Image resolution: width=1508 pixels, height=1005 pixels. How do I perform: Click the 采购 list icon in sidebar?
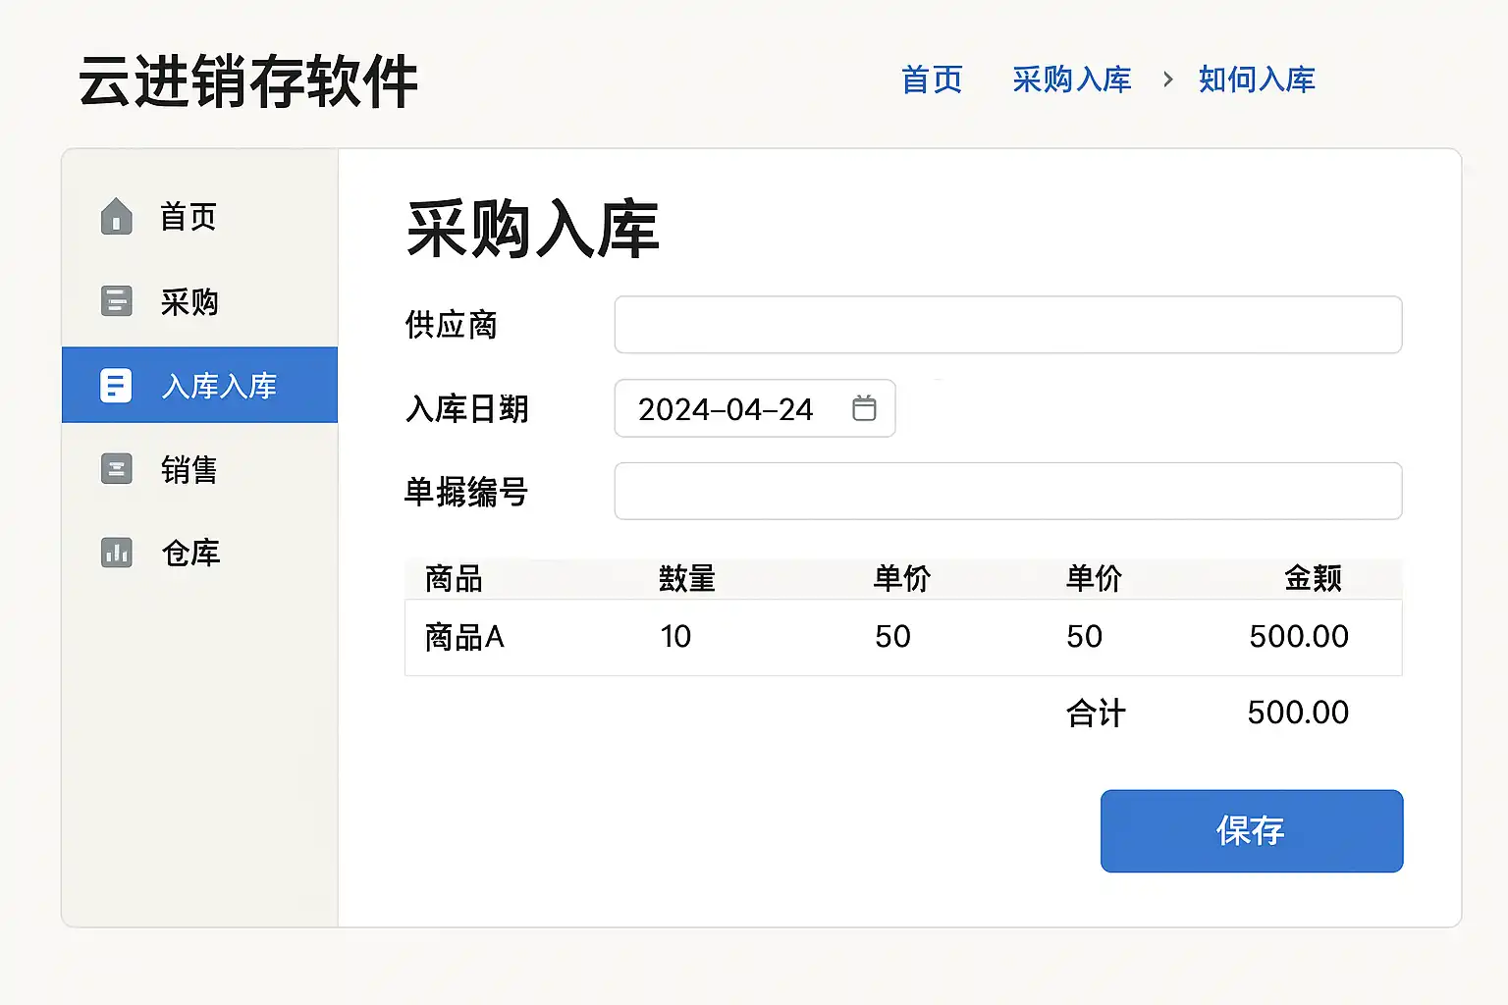click(x=116, y=301)
